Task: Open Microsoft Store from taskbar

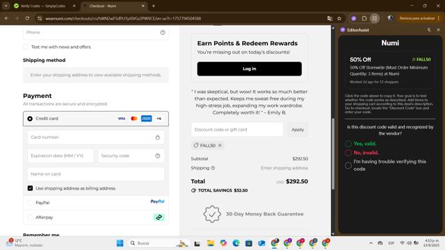Action: click(x=249, y=243)
